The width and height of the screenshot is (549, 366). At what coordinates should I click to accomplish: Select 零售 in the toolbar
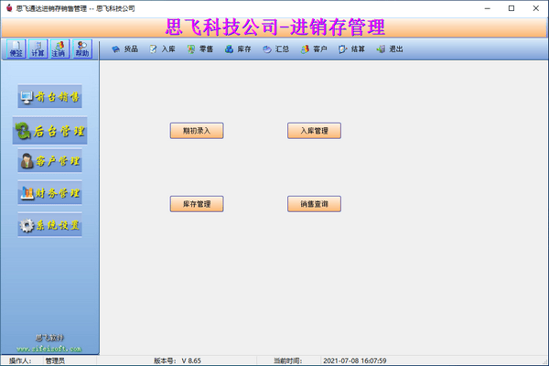[x=199, y=49]
